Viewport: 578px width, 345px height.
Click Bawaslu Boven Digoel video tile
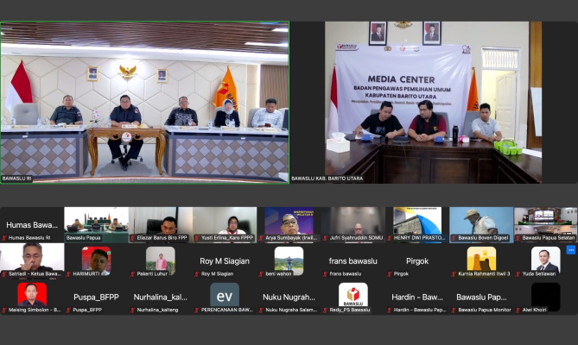(481, 220)
